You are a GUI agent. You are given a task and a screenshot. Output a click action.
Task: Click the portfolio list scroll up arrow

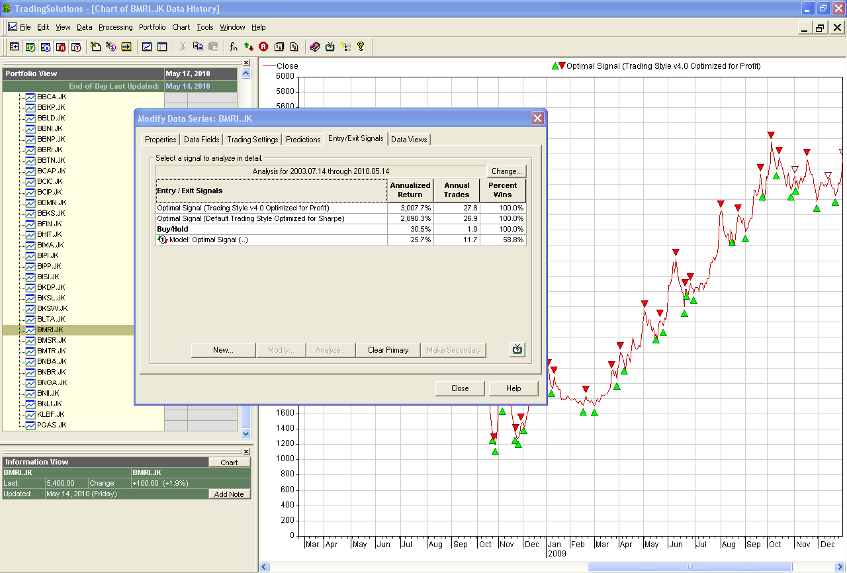(x=246, y=73)
